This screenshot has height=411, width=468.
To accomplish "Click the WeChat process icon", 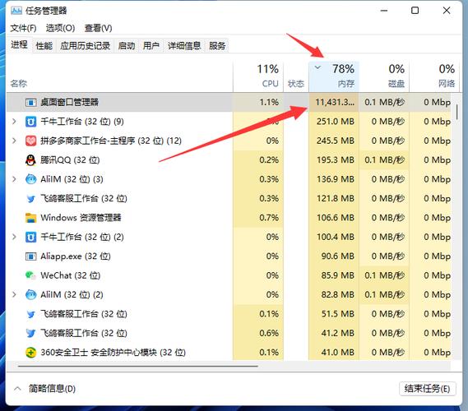I will coord(30,275).
